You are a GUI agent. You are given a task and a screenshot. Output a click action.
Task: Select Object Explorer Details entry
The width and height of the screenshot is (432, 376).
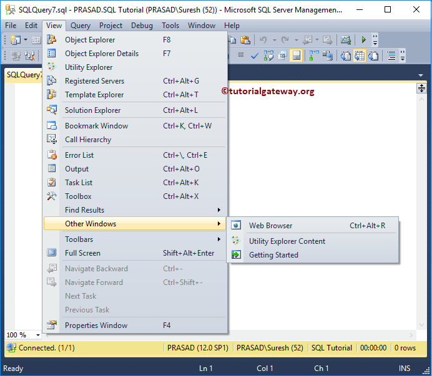(x=135, y=54)
